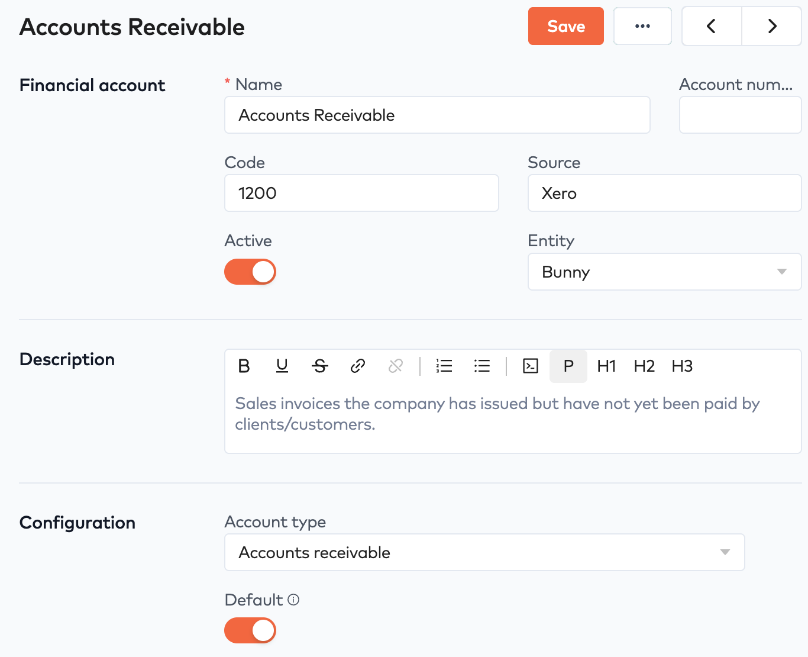Click the Bold formatting icon
The width and height of the screenshot is (808, 657).
coord(244,366)
